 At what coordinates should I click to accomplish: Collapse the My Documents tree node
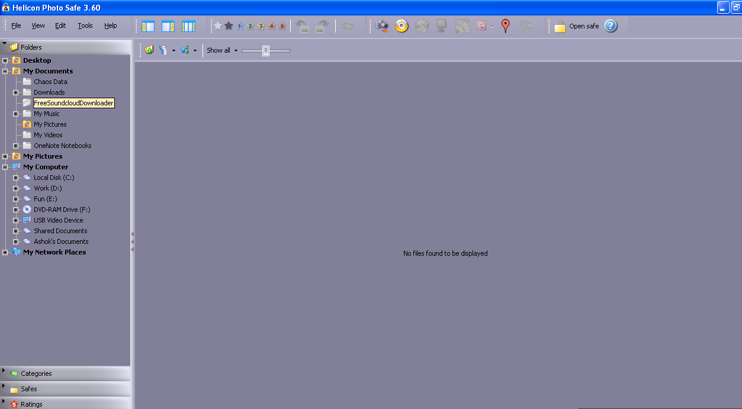coord(5,71)
